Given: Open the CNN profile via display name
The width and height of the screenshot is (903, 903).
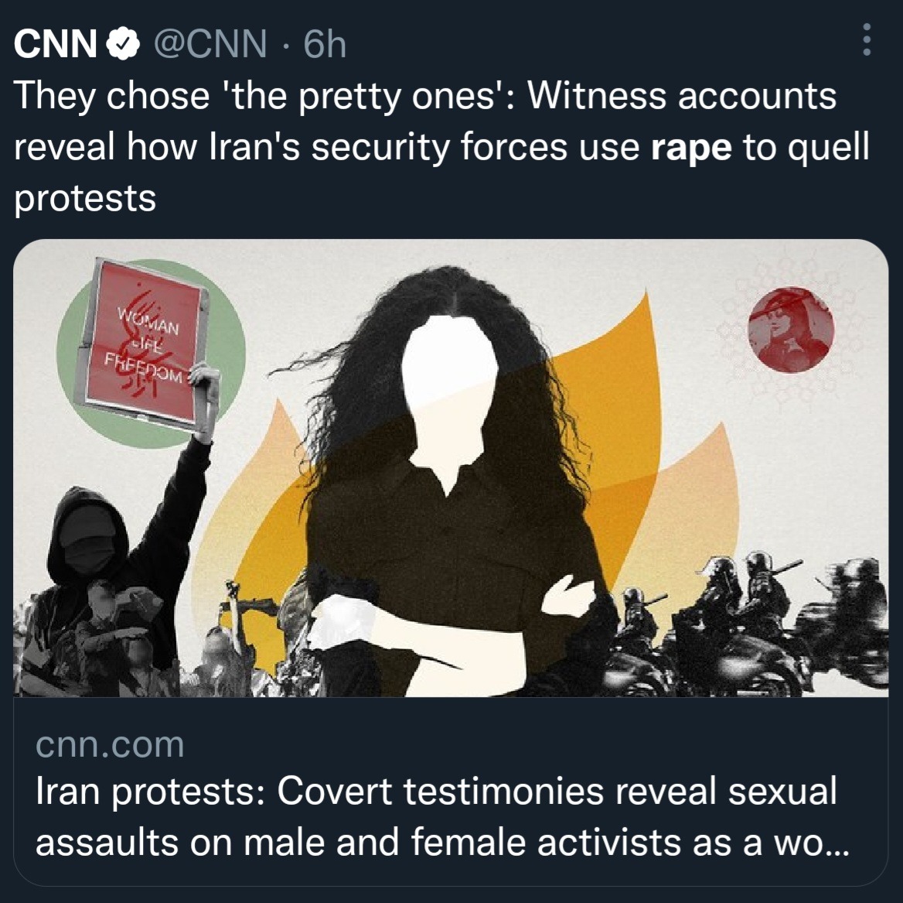Looking at the screenshot, I should click(x=56, y=44).
